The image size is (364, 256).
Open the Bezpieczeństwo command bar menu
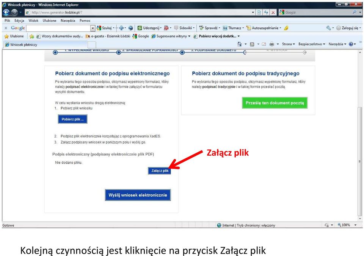312,44
